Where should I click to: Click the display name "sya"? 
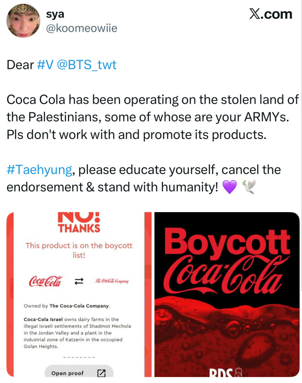click(55, 14)
